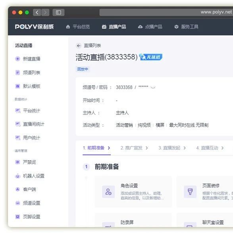This screenshot has width=233, height=233.
Task: Click the browser back arrow button
Action: click(x=37, y=12)
